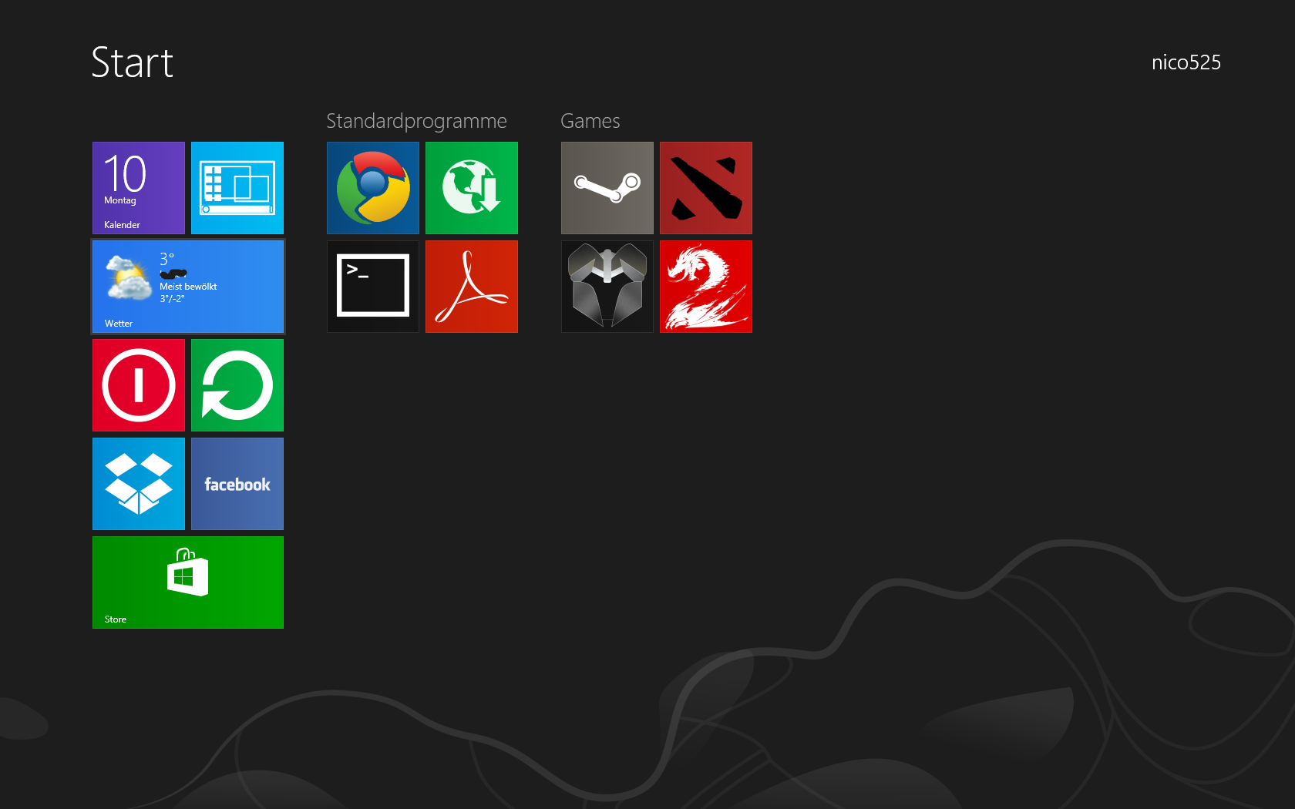
Task: Launch Dota 2
Action: click(706, 188)
